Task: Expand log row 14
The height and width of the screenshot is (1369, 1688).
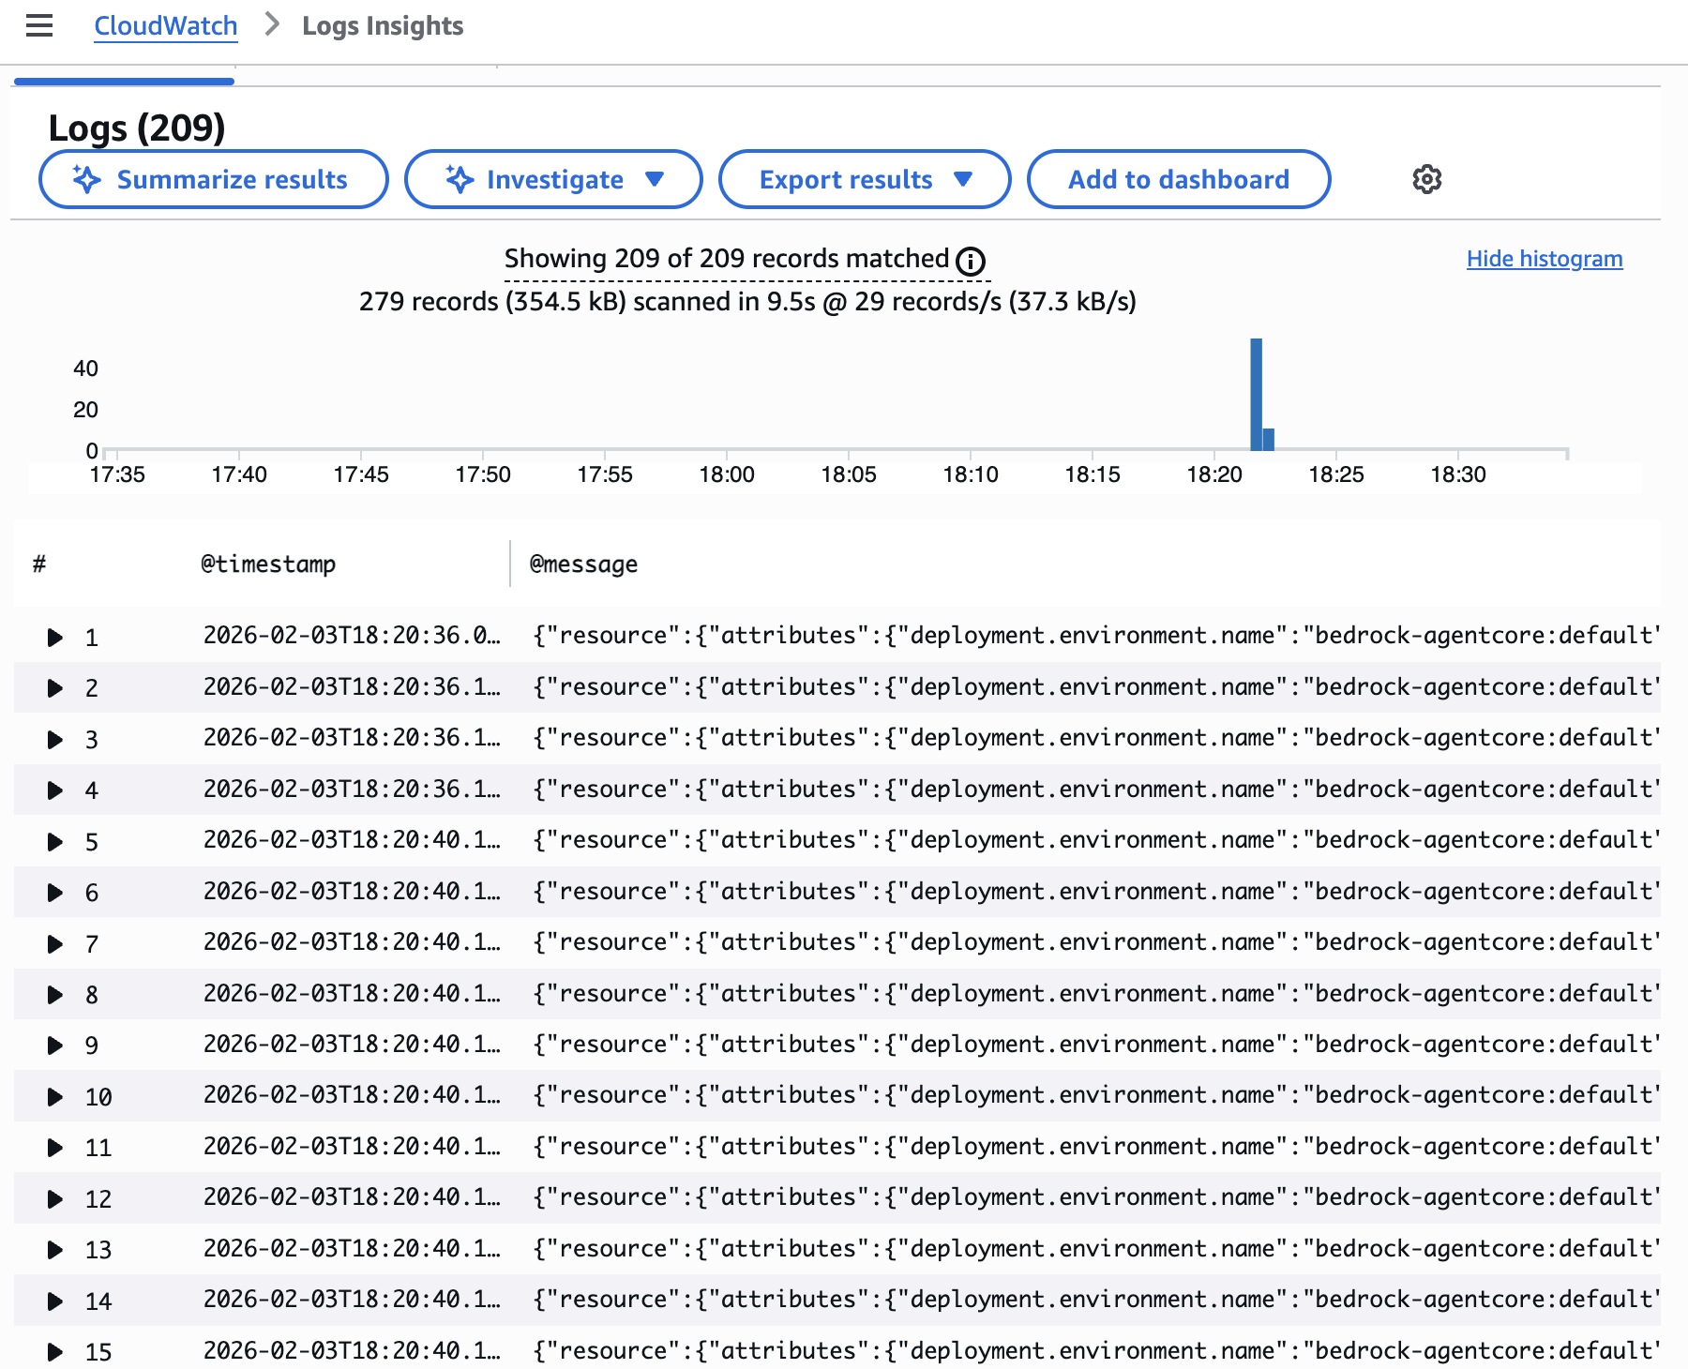Action: tap(55, 1301)
